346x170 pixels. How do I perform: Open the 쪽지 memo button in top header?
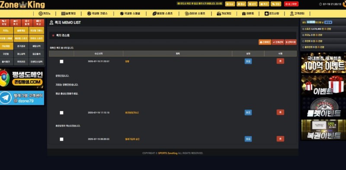(x=264, y=4)
